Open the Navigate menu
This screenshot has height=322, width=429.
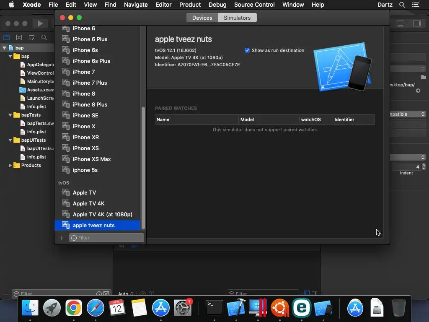(x=136, y=5)
